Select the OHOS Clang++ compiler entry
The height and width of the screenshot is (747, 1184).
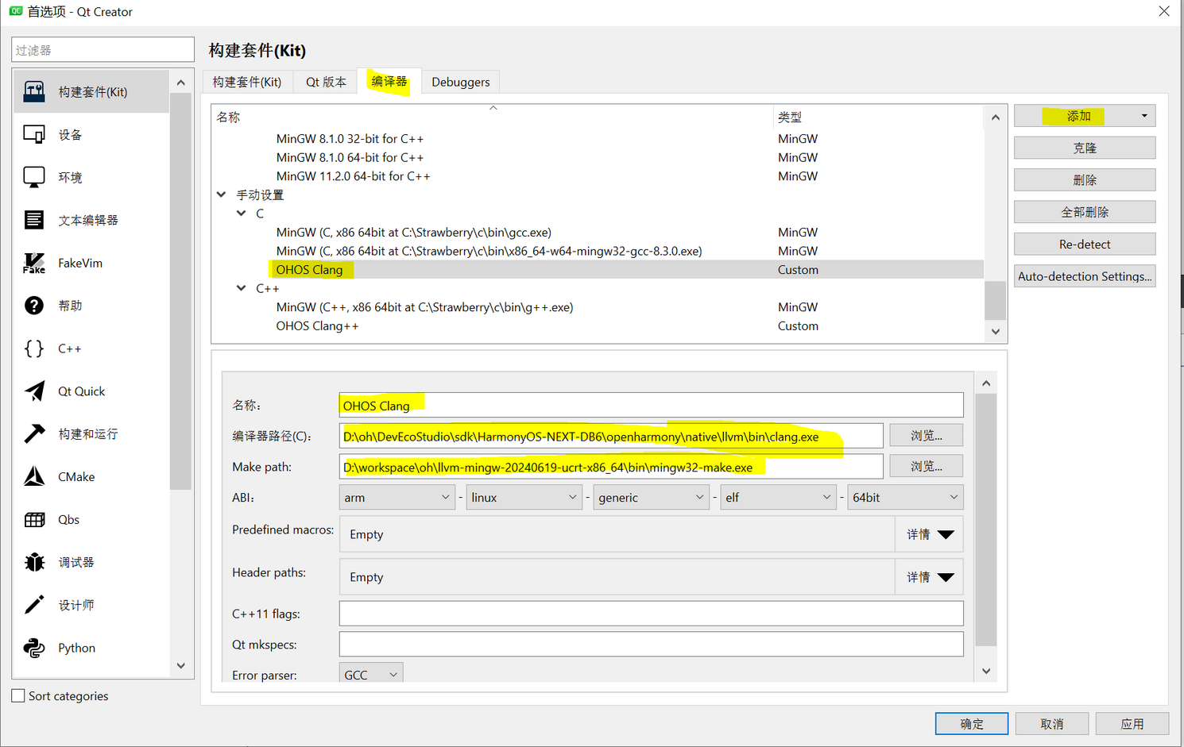click(x=316, y=325)
